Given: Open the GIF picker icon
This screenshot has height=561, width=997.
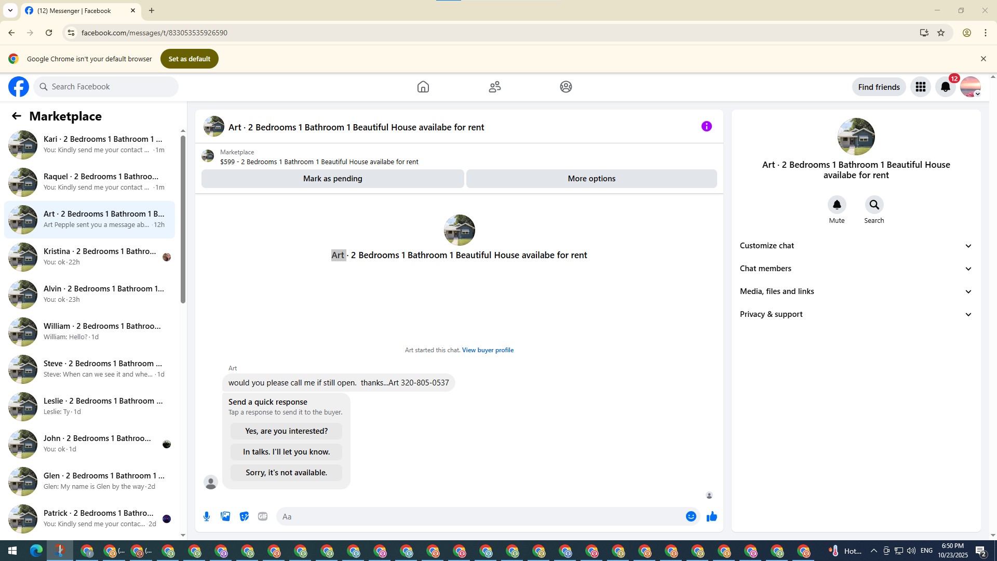Looking at the screenshot, I should [x=263, y=516].
